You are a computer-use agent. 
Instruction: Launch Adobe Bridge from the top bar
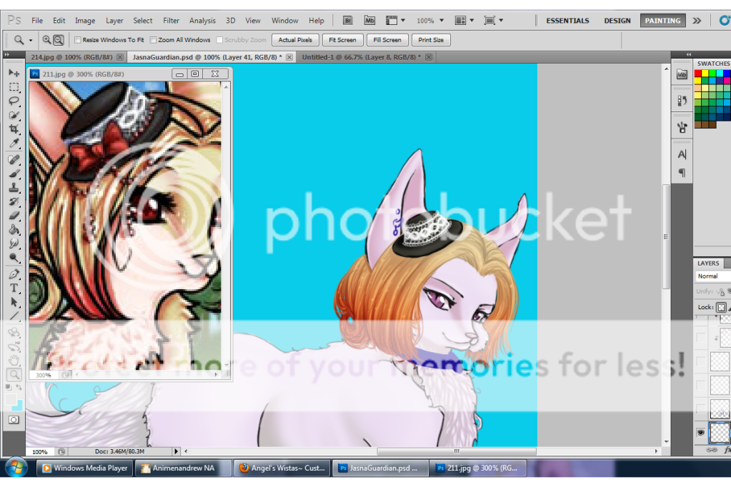coord(347,21)
